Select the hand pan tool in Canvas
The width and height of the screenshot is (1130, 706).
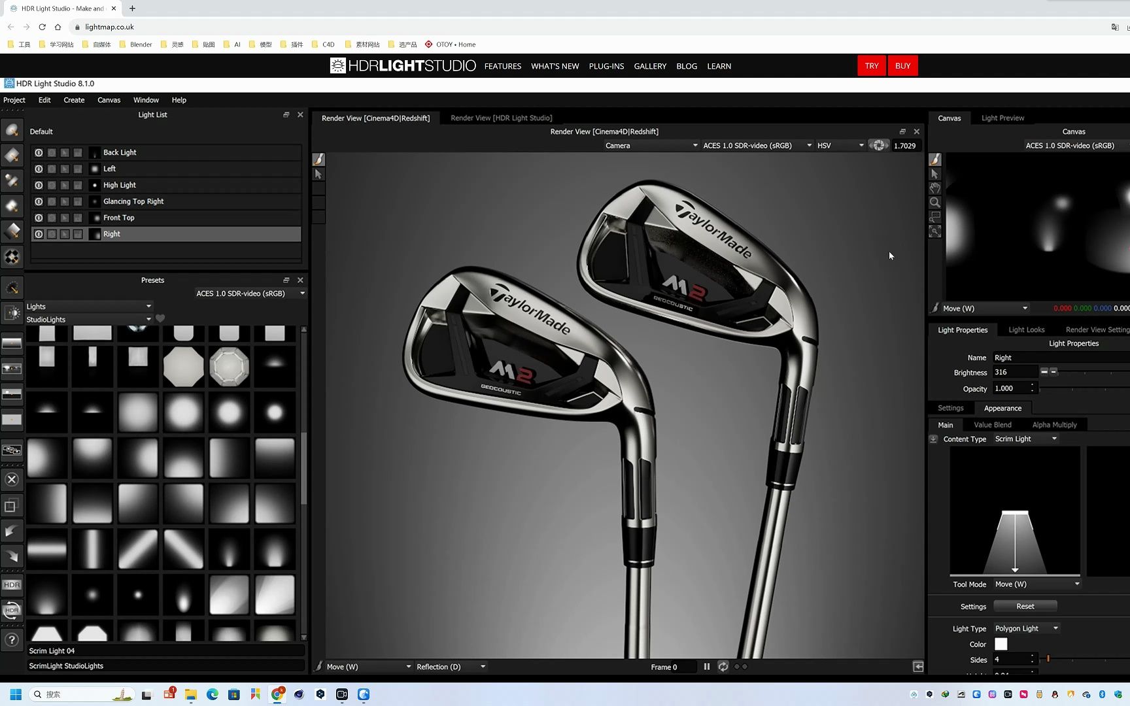[x=935, y=188]
